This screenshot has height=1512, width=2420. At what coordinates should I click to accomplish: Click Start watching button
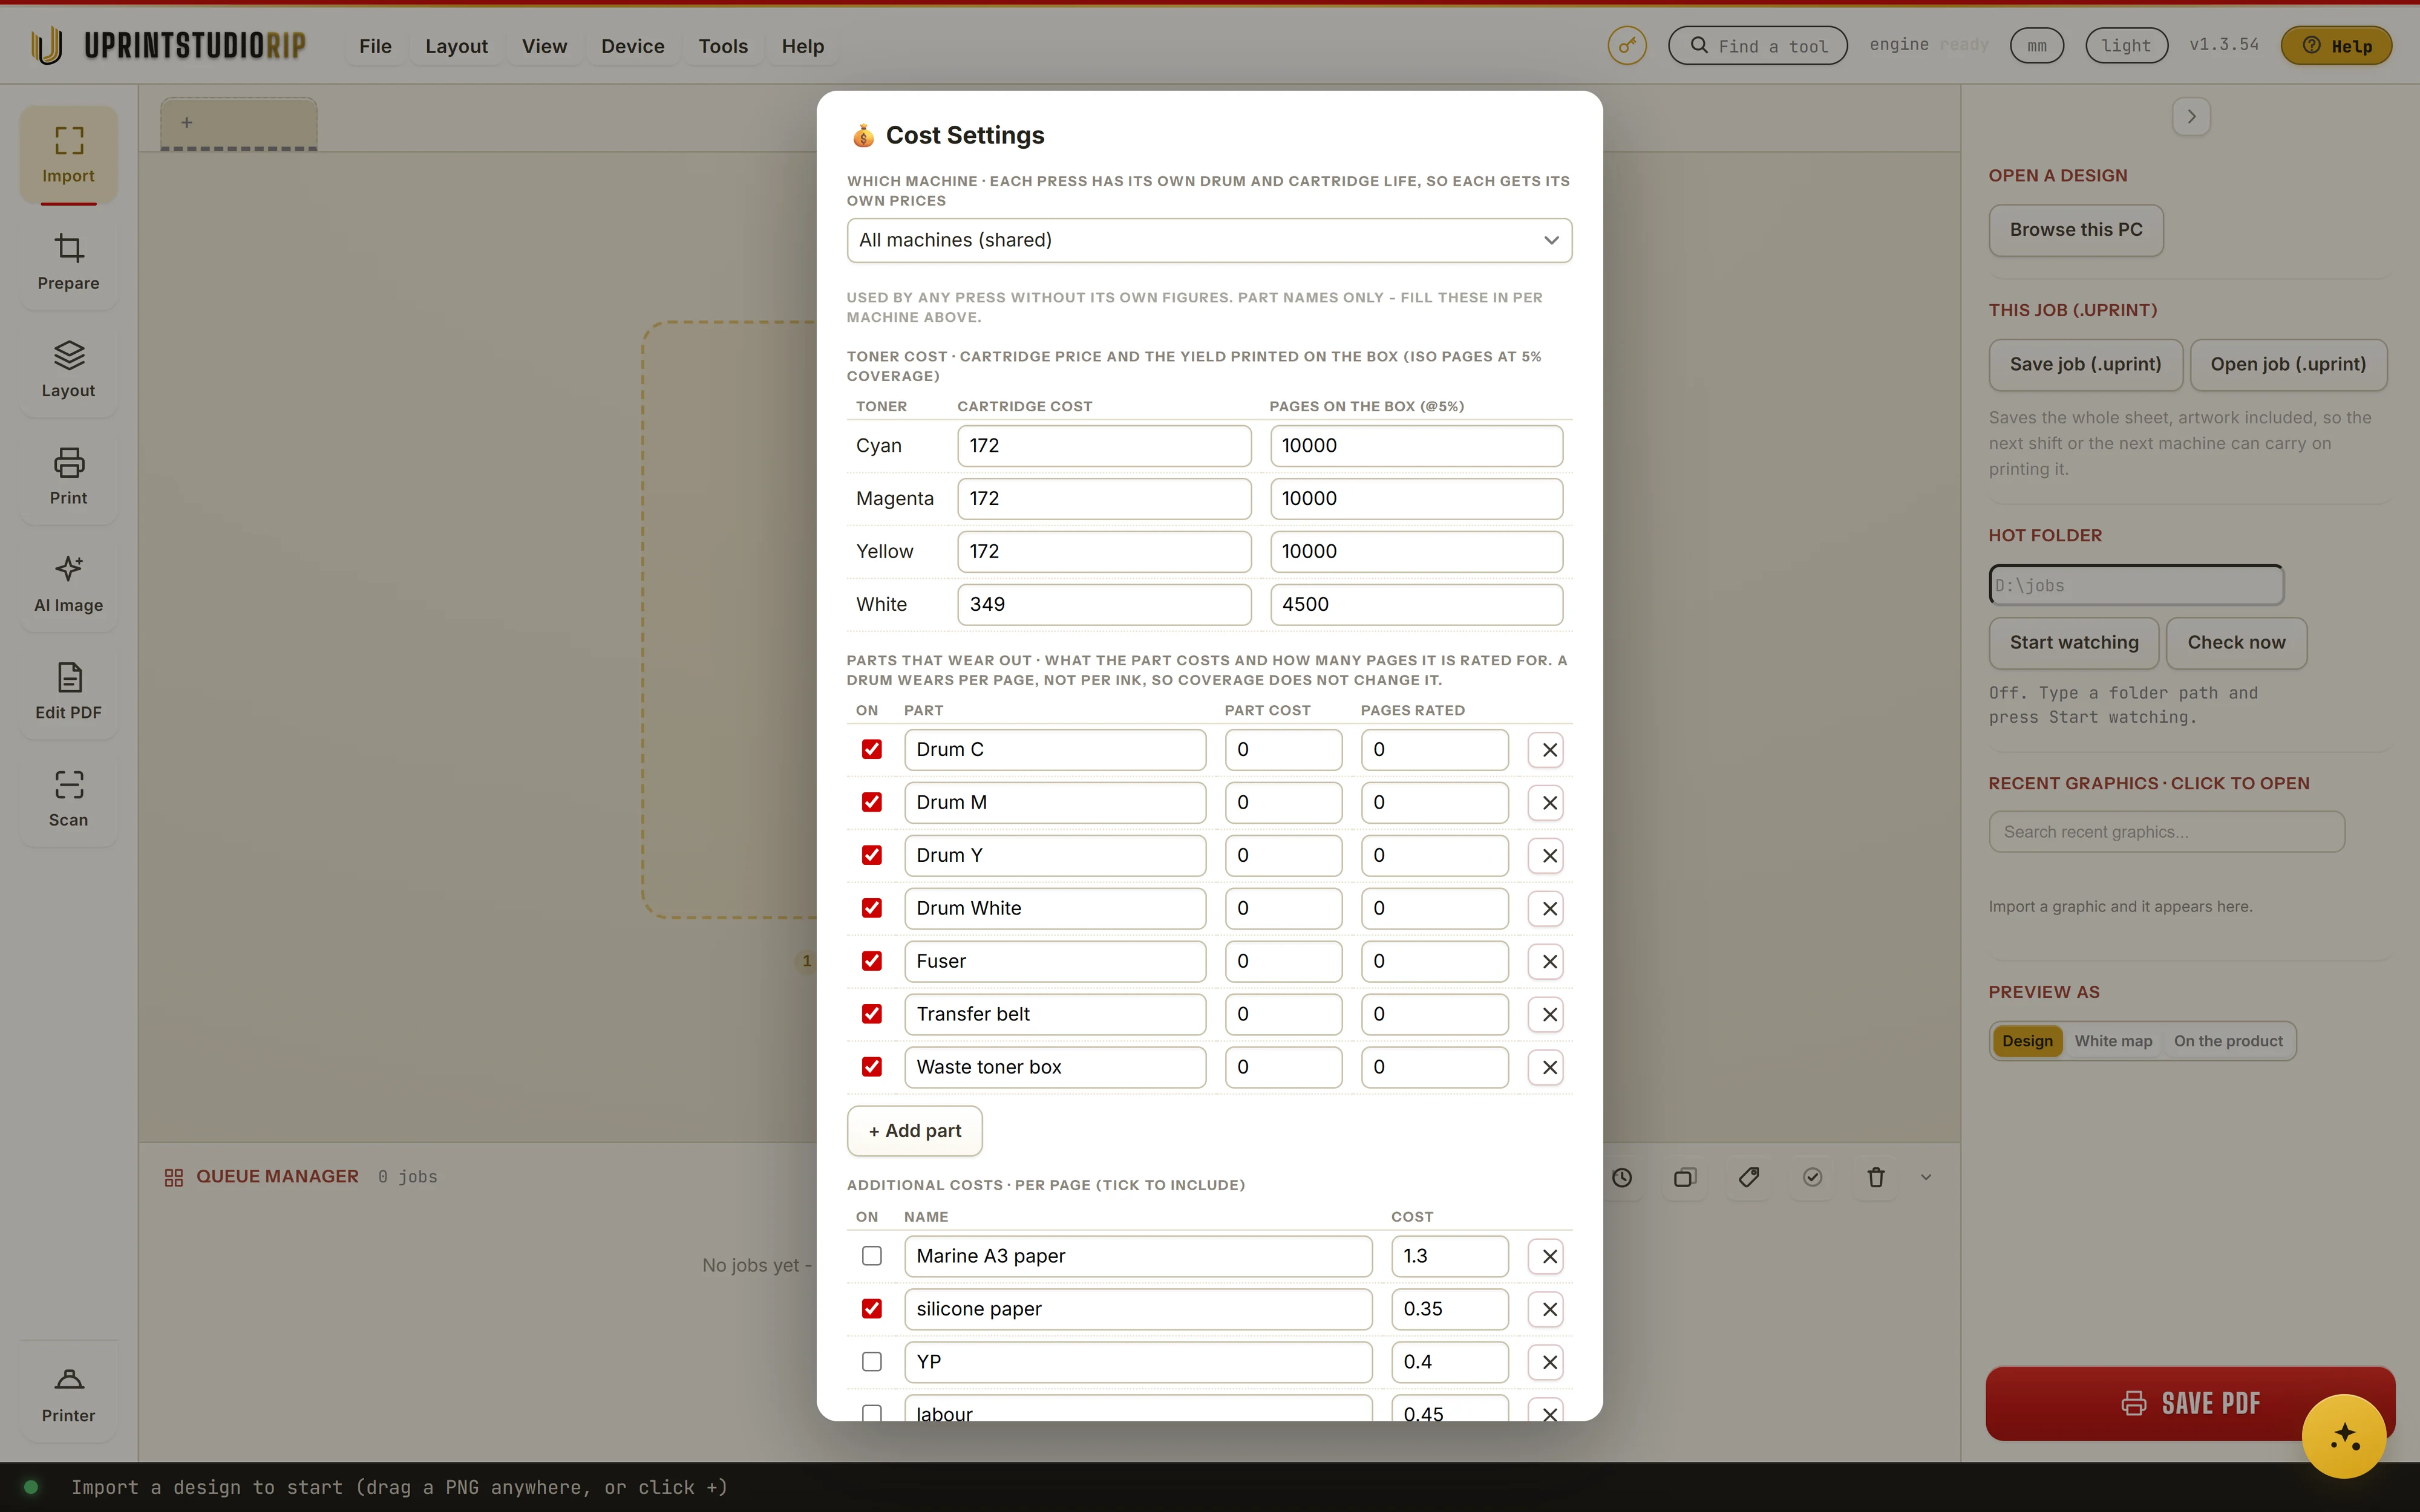coord(2074,643)
